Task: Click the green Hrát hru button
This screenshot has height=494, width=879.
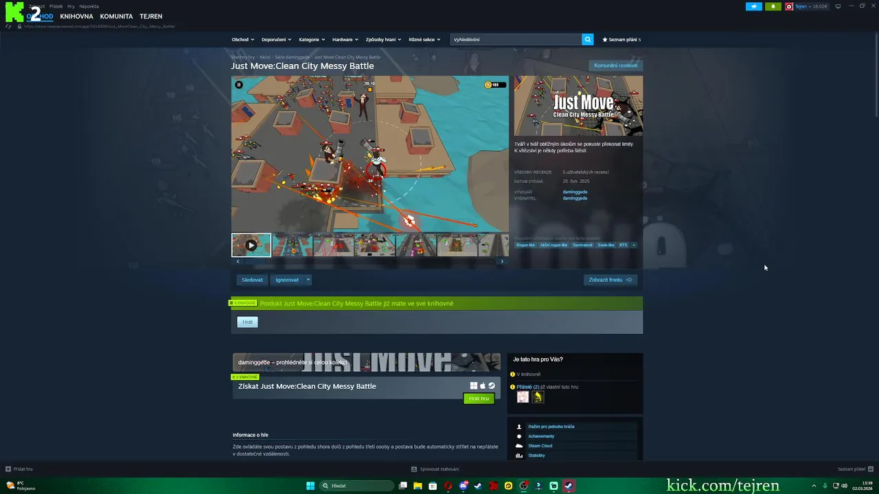Action: (x=479, y=399)
